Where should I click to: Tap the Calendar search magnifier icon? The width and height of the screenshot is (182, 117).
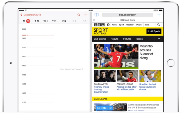pos(79,15)
